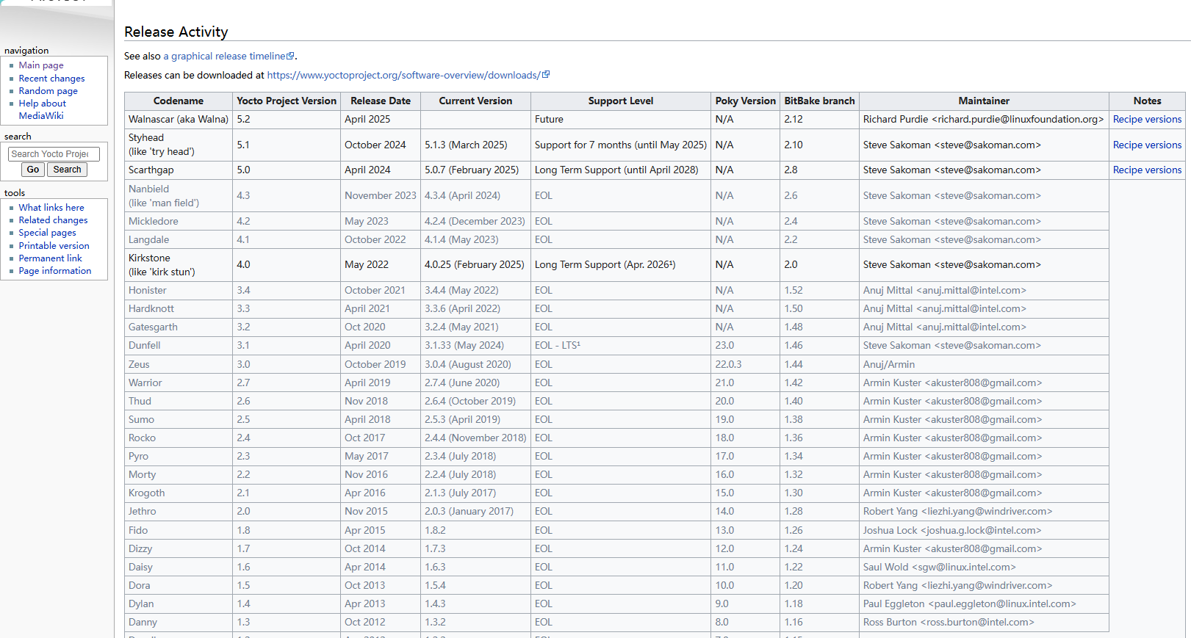Click 'Long Term Support (until April 2028)' cell

click(x=621, y=170)
